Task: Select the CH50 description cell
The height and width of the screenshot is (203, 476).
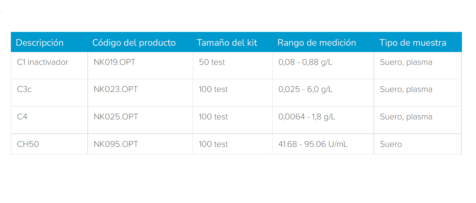Action: (28, 144)
